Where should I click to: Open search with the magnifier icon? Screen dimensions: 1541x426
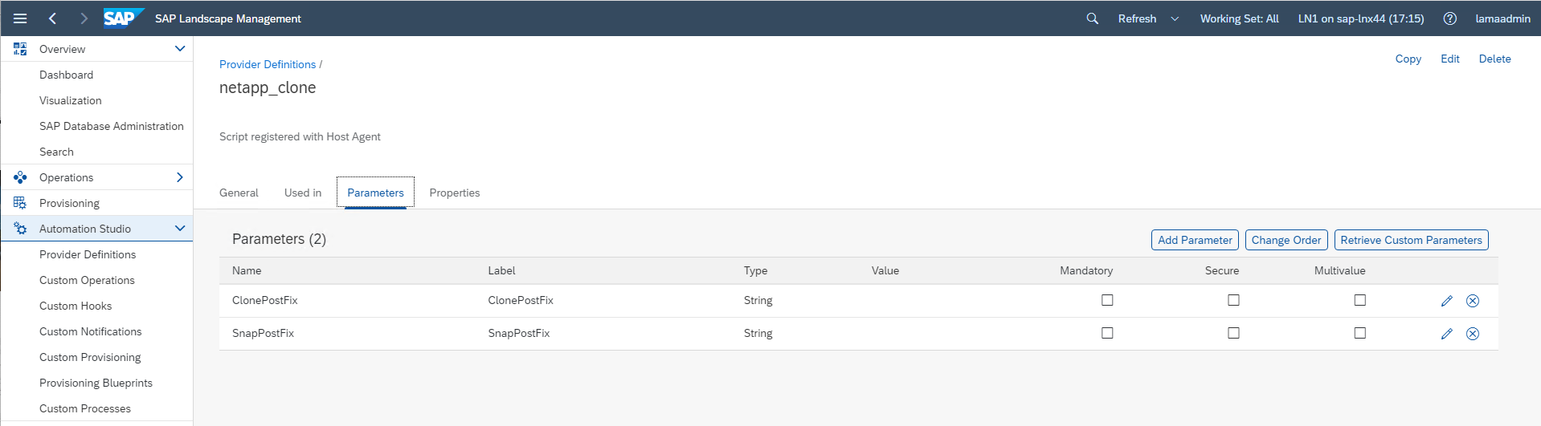1092,18
